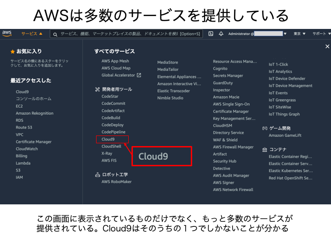This screenshot has height=248, width=331.
Task: Open EC2 from recently visited
Action: click(x=19, y=106)
